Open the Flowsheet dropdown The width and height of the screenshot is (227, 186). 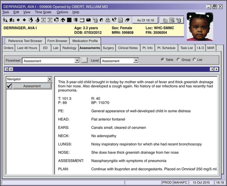pyautogui.click(x=77, y=61)
